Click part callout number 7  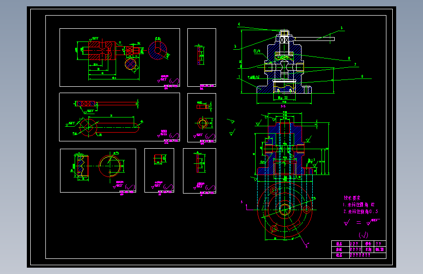355,64
